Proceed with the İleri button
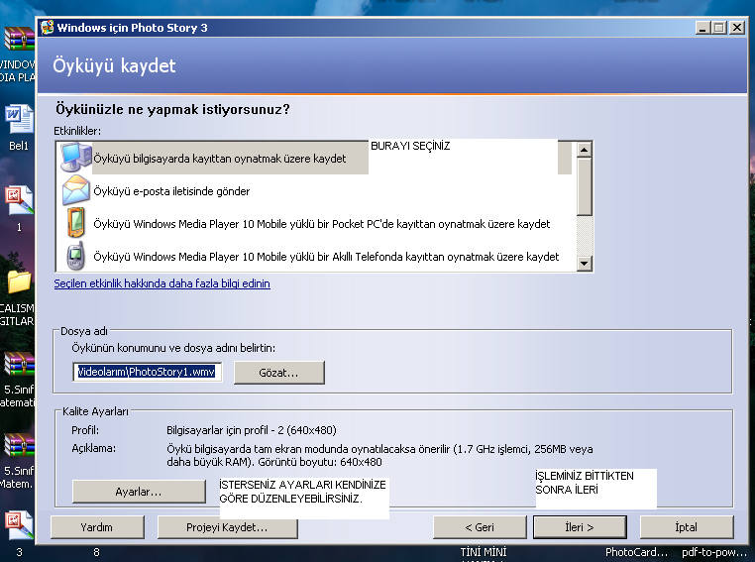The height and width of the screenshot is (562, 755). (x=580, y=527)
